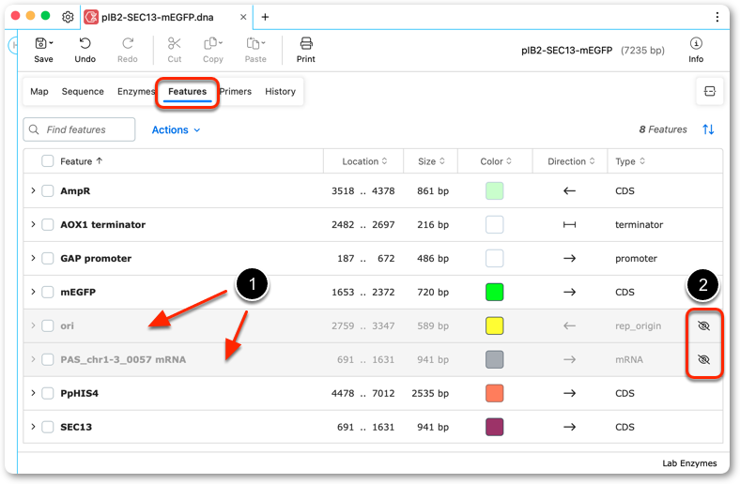This screenshot has width=740, height=484.
Task: Click the Find features search field
Action: point(79,129)
